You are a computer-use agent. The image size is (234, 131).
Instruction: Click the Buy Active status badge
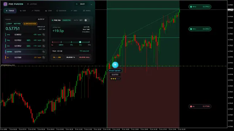click(x=14, y=24)
